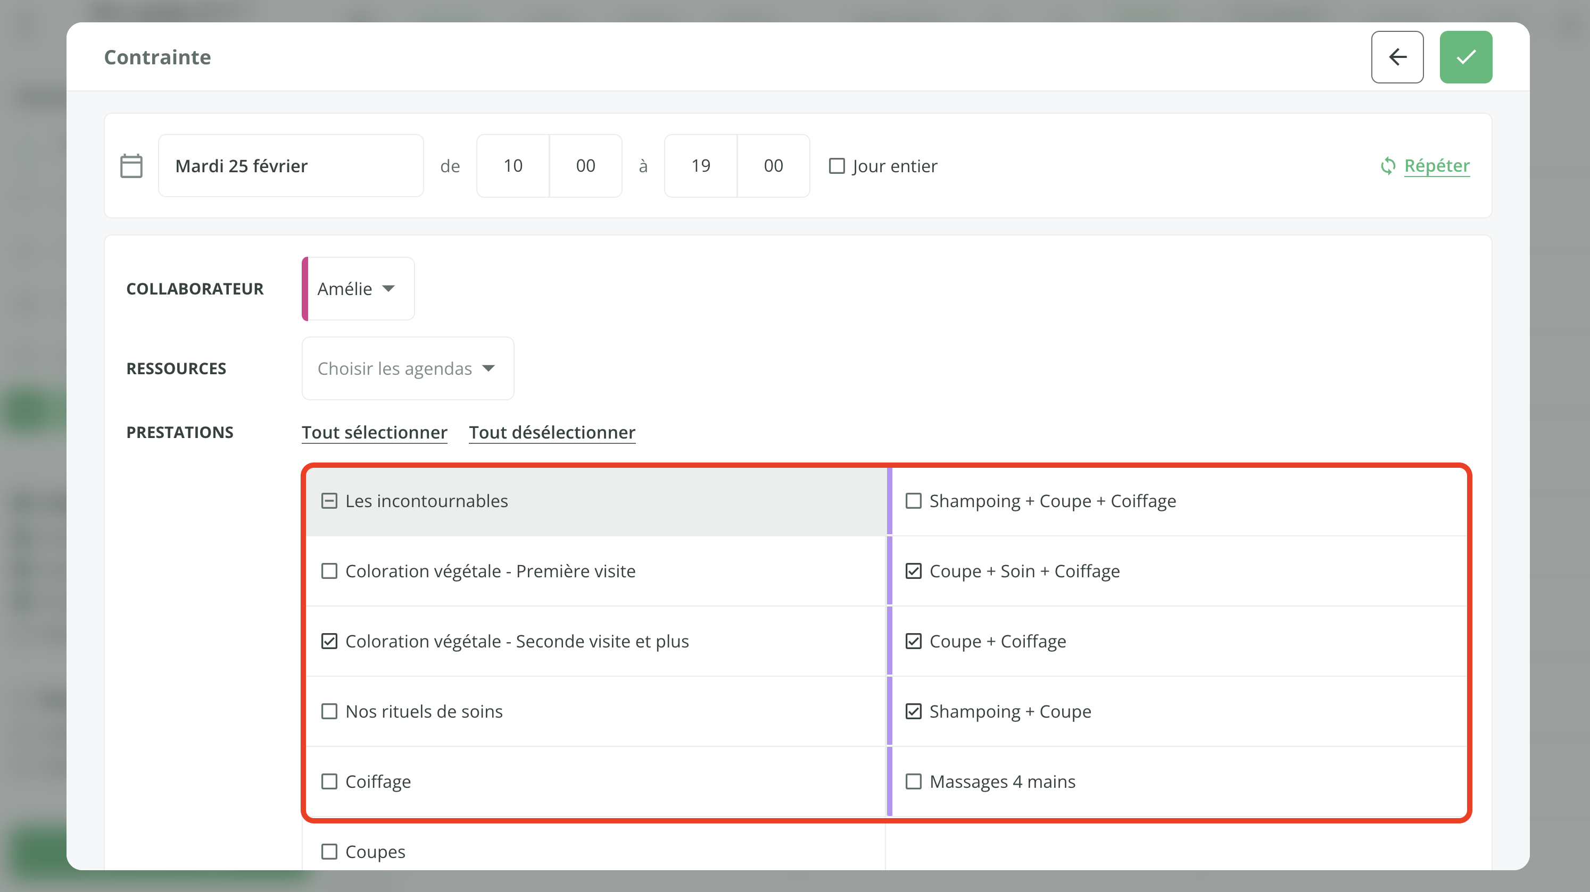Check Shampoing + Coupe + Coiffage
The image size is (1590, 892).
coord(914,501)
